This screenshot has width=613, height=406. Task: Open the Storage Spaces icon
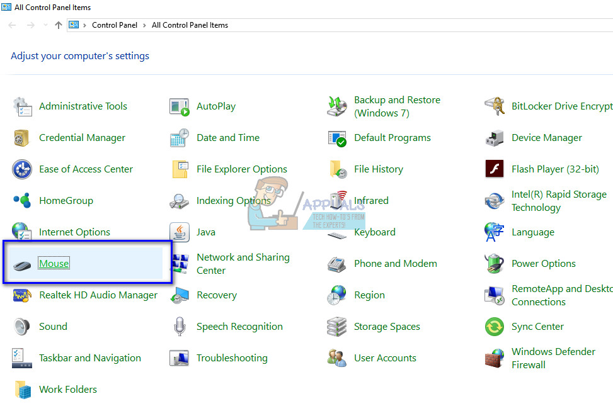[x=336, y=327]
